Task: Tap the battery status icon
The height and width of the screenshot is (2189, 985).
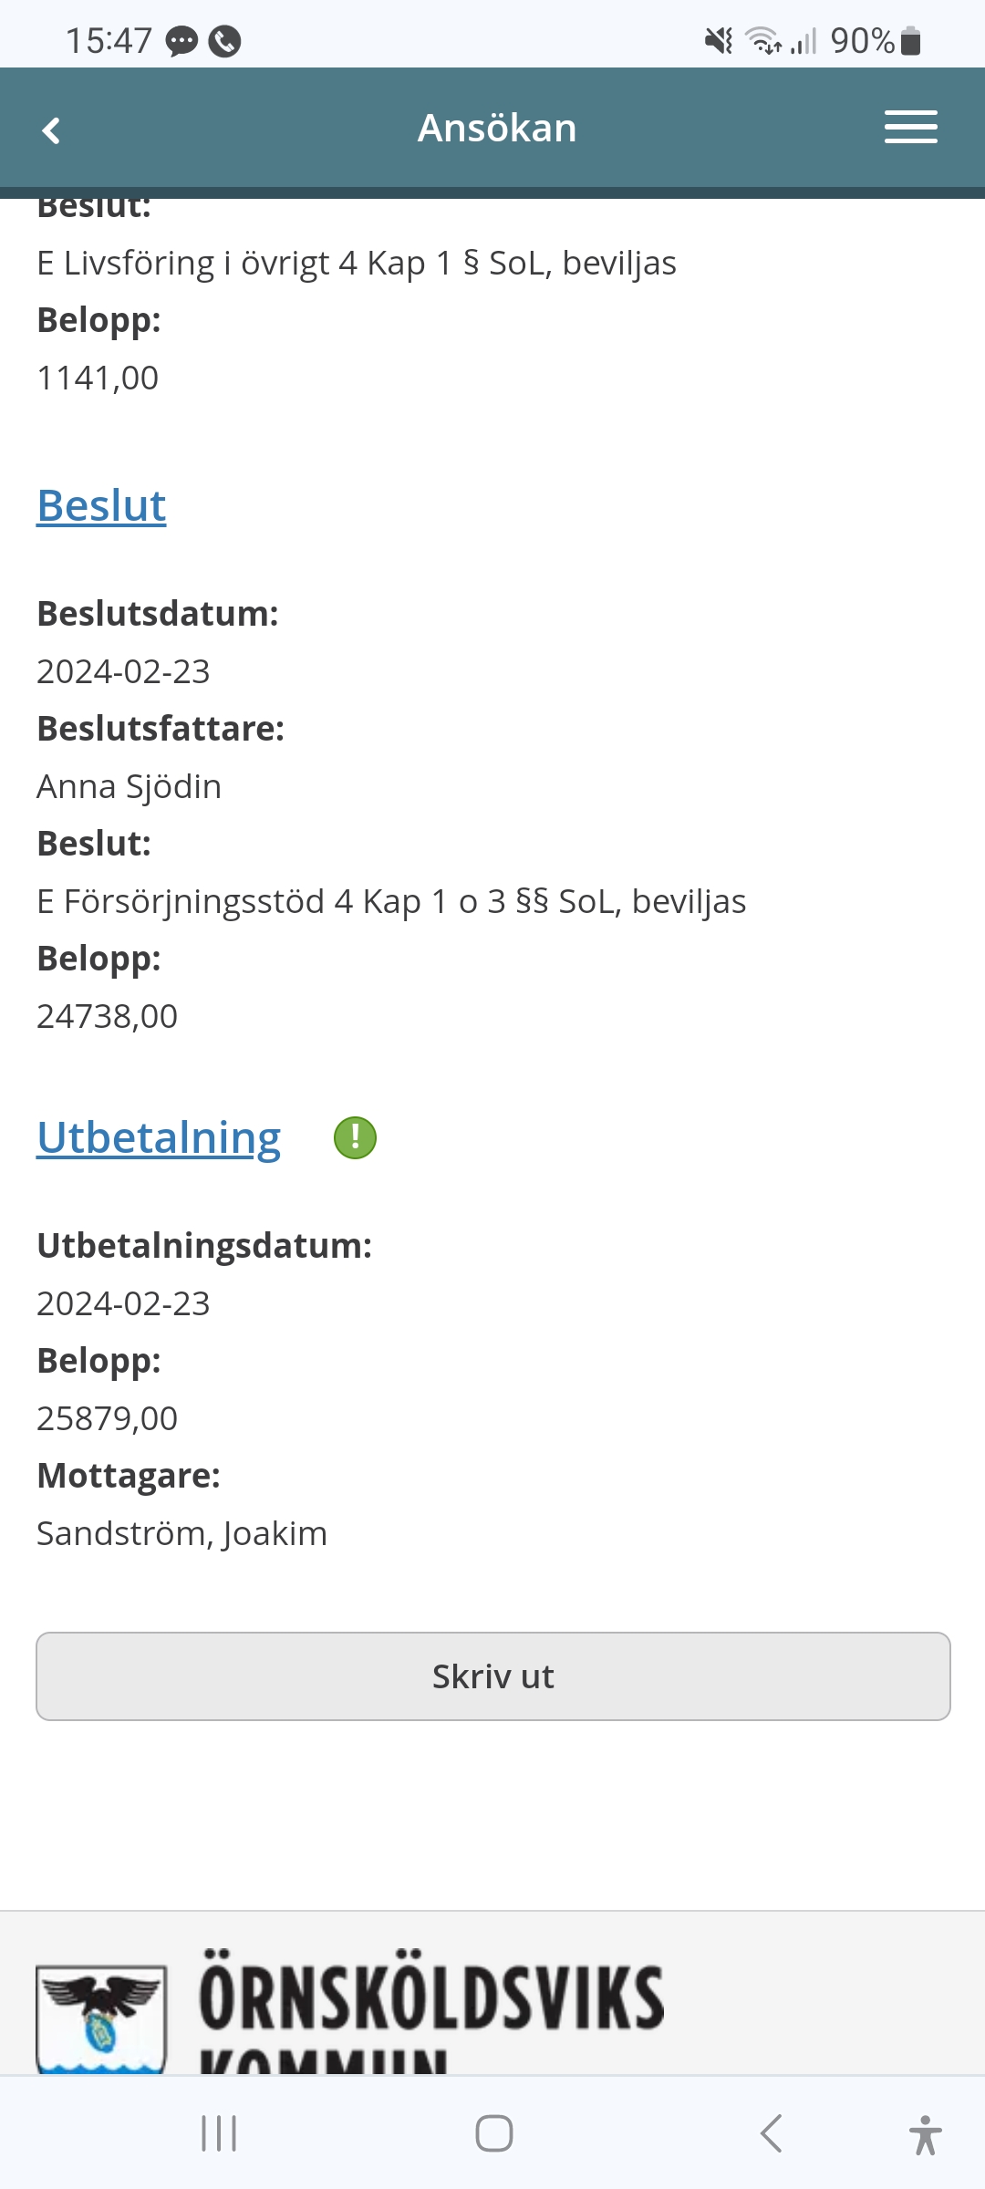Action: [910, 41]
